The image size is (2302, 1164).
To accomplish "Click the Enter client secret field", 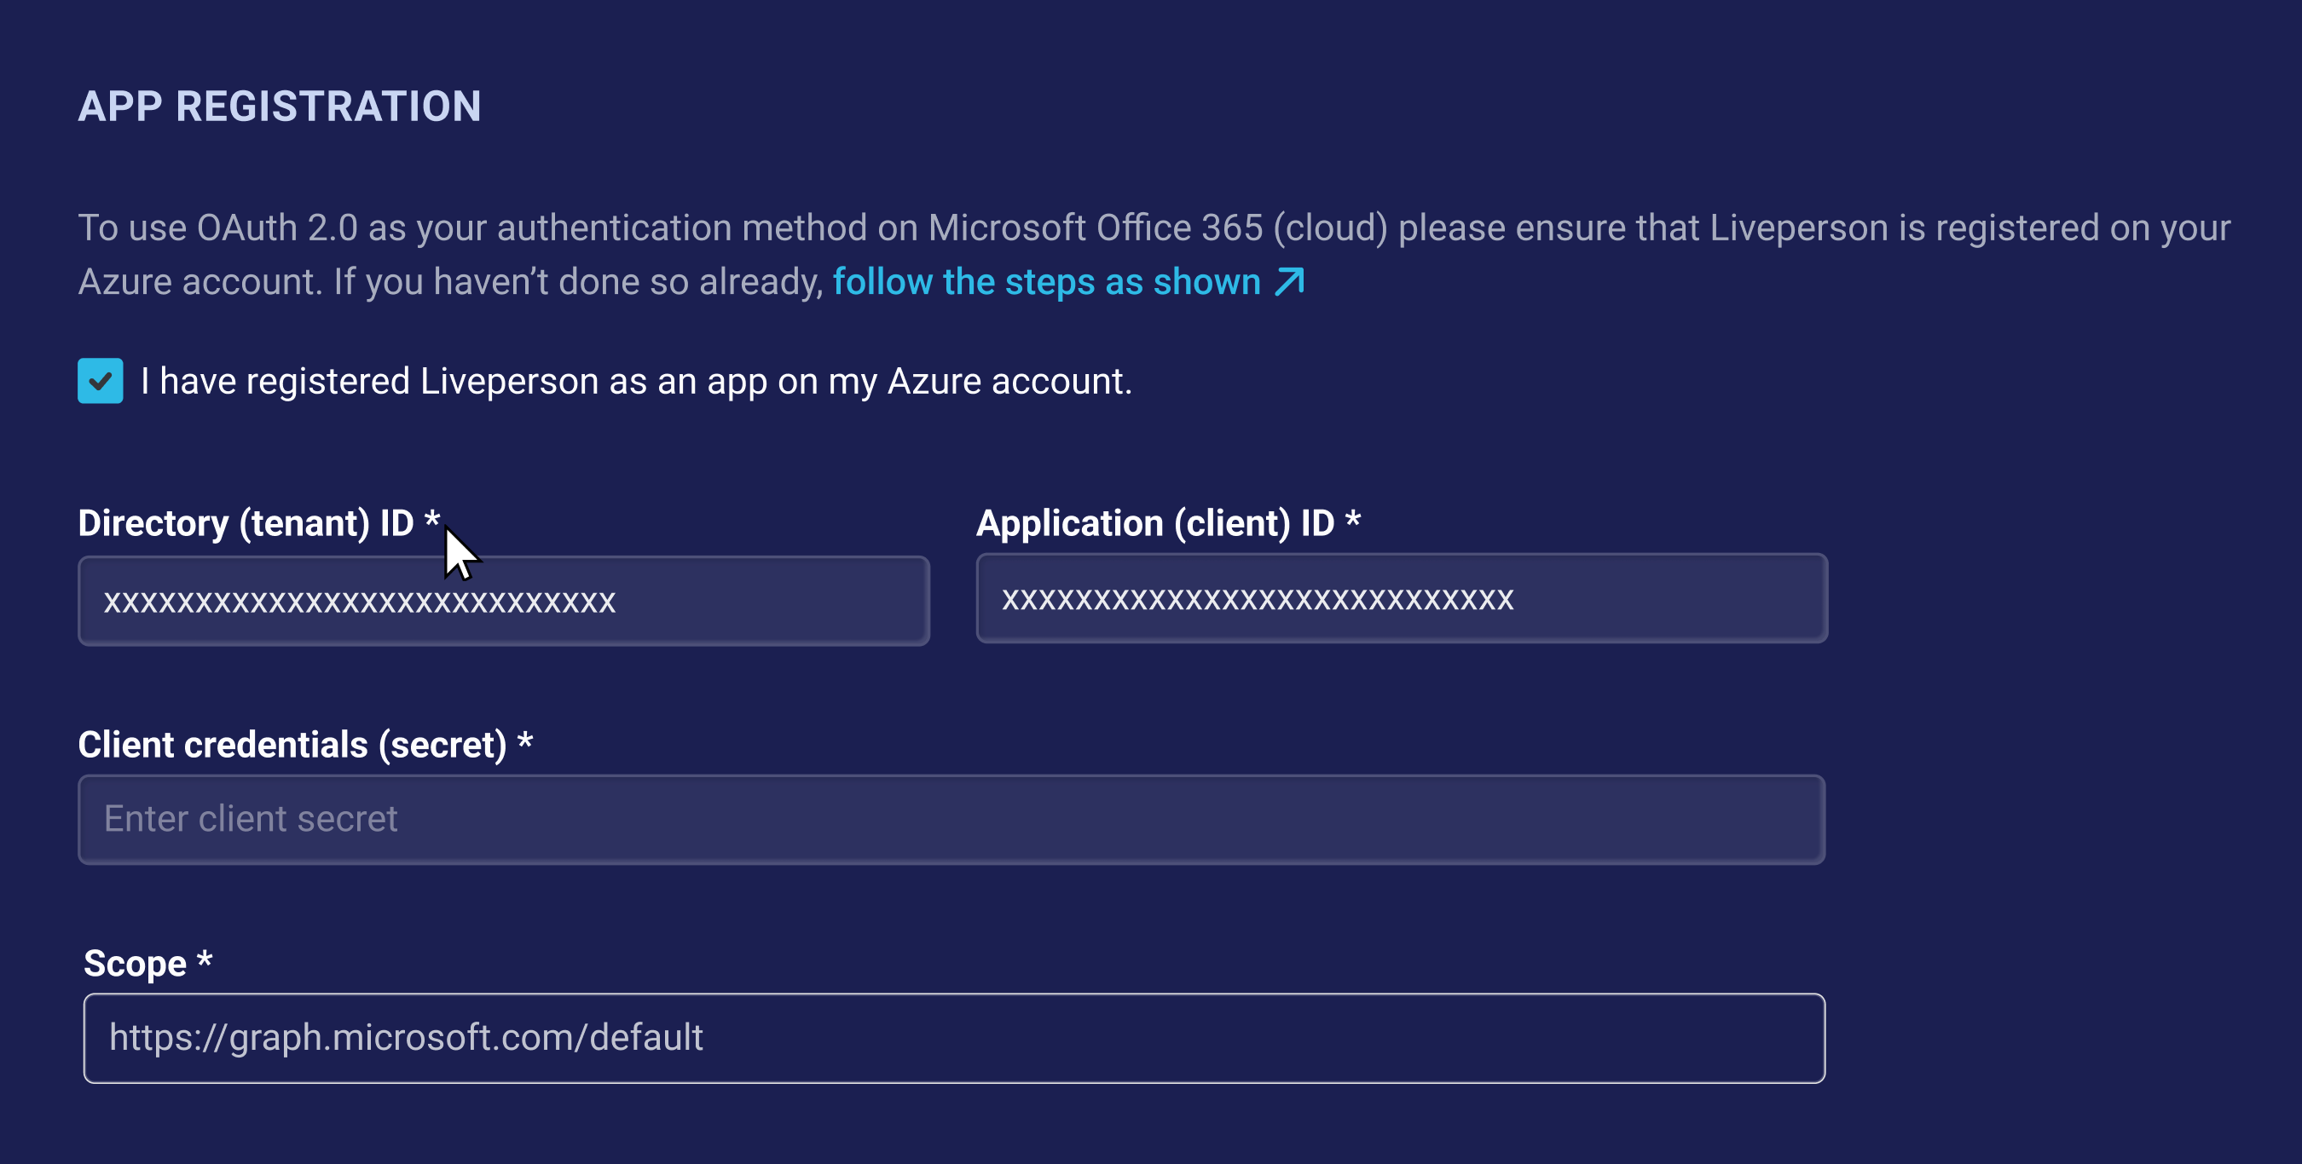I will click(x=951, y=819).
